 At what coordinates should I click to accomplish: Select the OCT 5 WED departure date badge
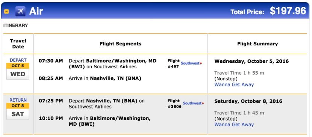click(x=18, y=71)
